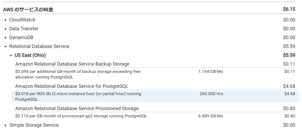Collapse the US East (Ohio) region arrow
302x131 pixels.
[11, 55]
